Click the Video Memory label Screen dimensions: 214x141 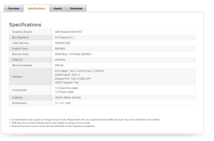[x=21, y=43]
